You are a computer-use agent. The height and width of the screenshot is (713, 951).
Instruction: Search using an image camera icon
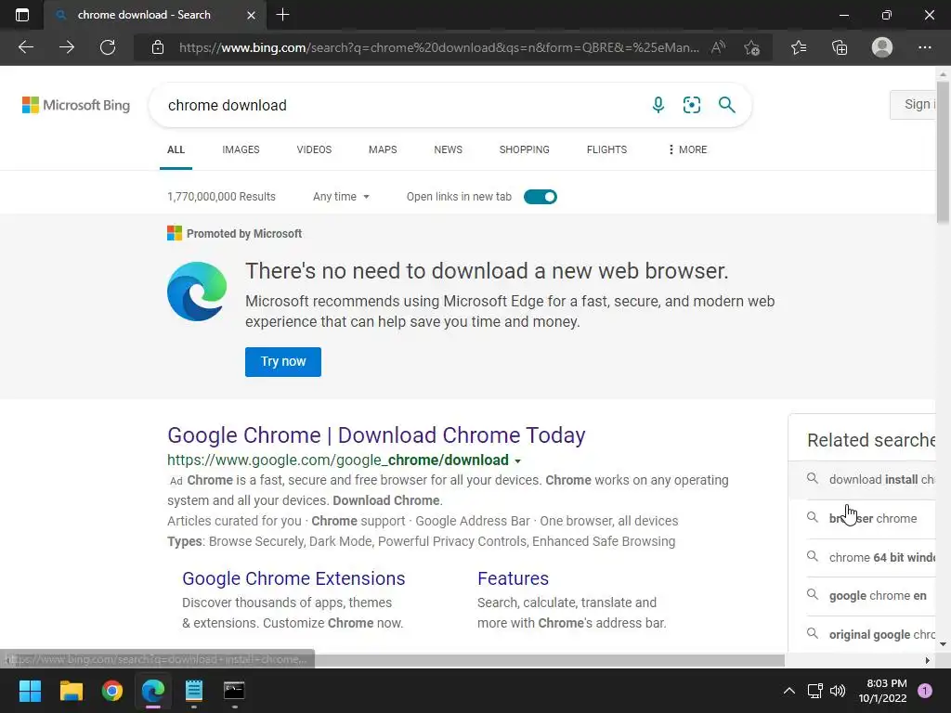click(691, 105)
